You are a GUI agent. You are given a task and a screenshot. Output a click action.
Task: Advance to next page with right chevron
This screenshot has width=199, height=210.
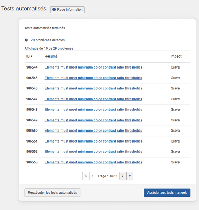[x=123, y=176]
